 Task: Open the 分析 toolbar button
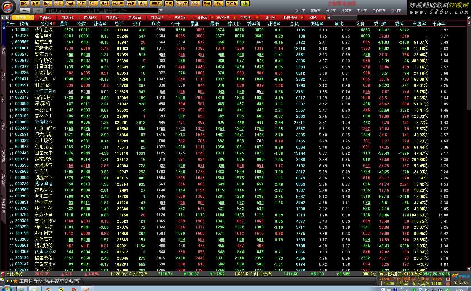click(x=218, y=3)
